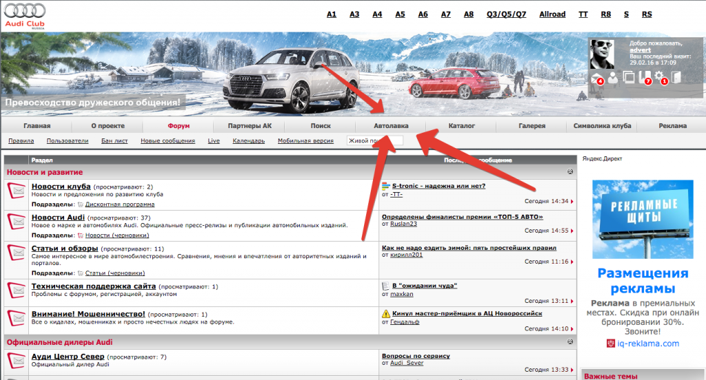Image resolution: width=706 pixels, height=380 pixels.
Task: Click subforum icon before Дисконтная программа
Action: (81, 204)
